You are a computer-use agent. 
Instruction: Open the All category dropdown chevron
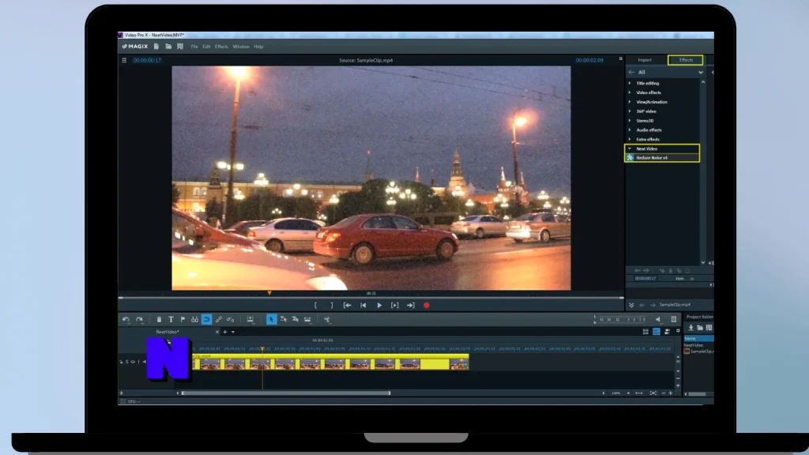(701, 73)
